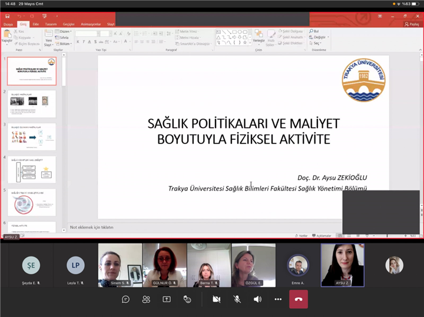The height and width of the screenshot is (317, 424).
Task: Click the Yapıştır paste icon
Action: pos(6,34)
